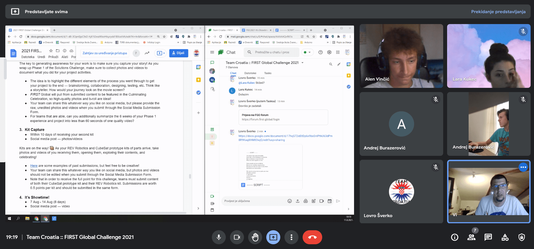This screenshot has height=249, width=534.
Task: Search within Team Croatia space
Action: click(x=331, y=64)
